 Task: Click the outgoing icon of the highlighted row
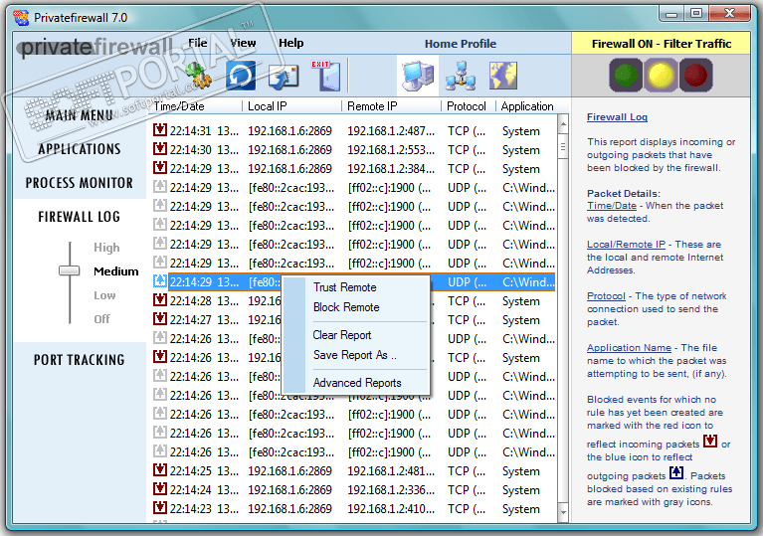(159, 281)
